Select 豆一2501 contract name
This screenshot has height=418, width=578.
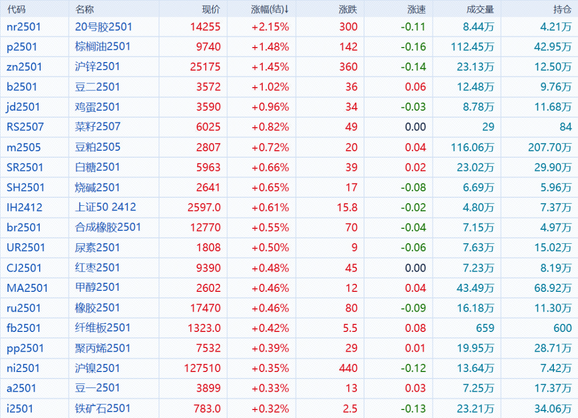click(97, 388)
